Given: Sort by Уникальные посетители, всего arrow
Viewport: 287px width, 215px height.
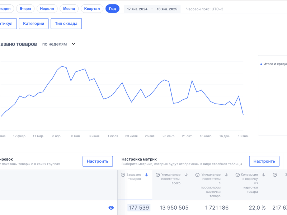Looking at the screenshot, I should point(187,175).
